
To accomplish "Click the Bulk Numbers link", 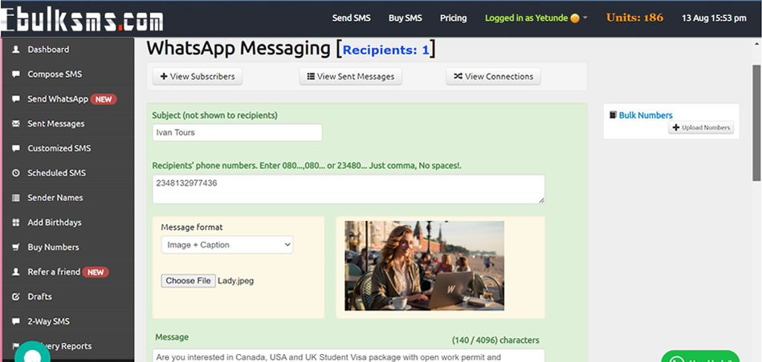I will [x=646, y=115].
